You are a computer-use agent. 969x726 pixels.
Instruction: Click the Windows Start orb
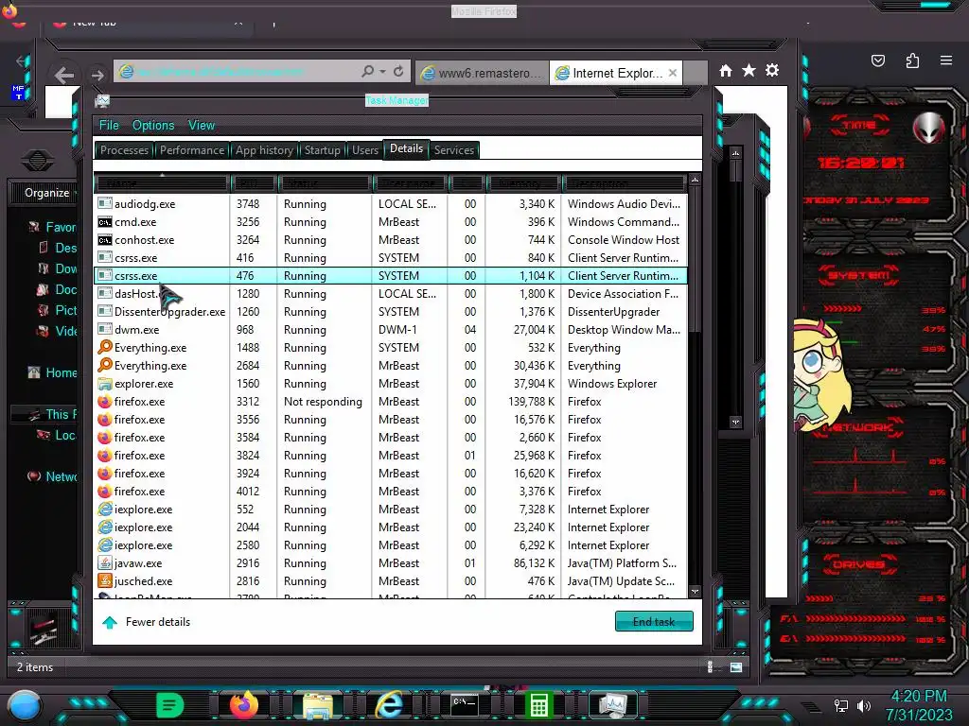(x=25, y=705)
